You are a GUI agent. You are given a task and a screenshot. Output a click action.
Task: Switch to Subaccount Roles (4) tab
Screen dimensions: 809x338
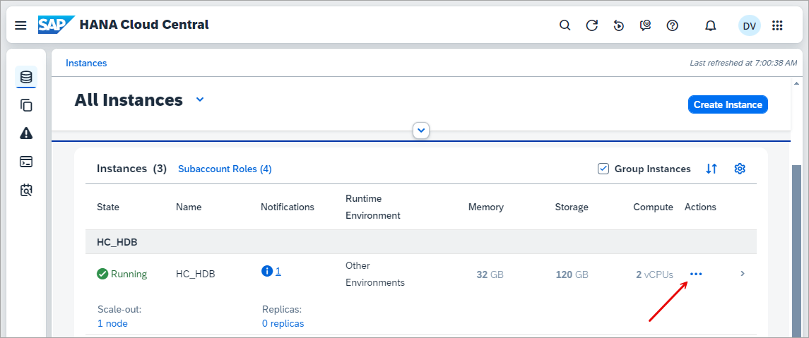[225, 169]
